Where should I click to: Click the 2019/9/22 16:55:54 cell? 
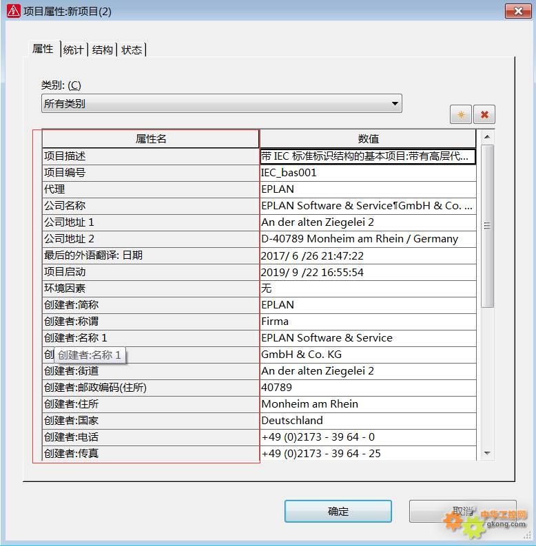click(x=368, y=272)
